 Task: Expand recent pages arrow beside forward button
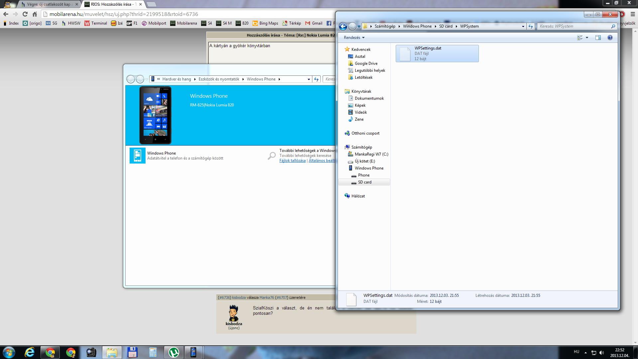pos(359,26)
